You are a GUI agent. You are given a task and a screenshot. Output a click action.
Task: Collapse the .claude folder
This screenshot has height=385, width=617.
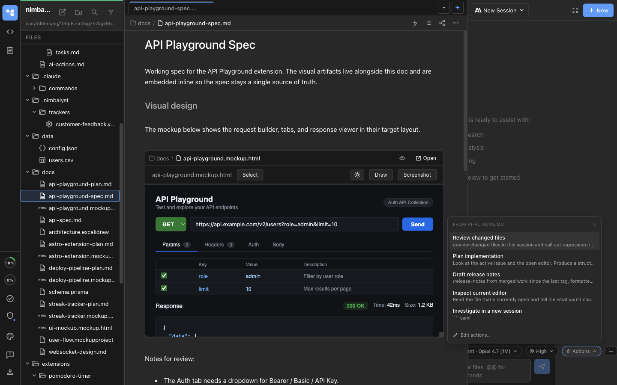pyautogui.click(x=27, y=76)
